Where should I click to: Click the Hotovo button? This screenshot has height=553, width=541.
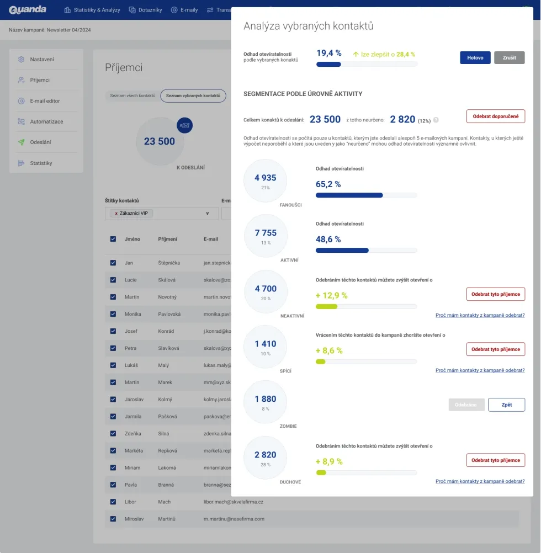click(x=475, y=58)
